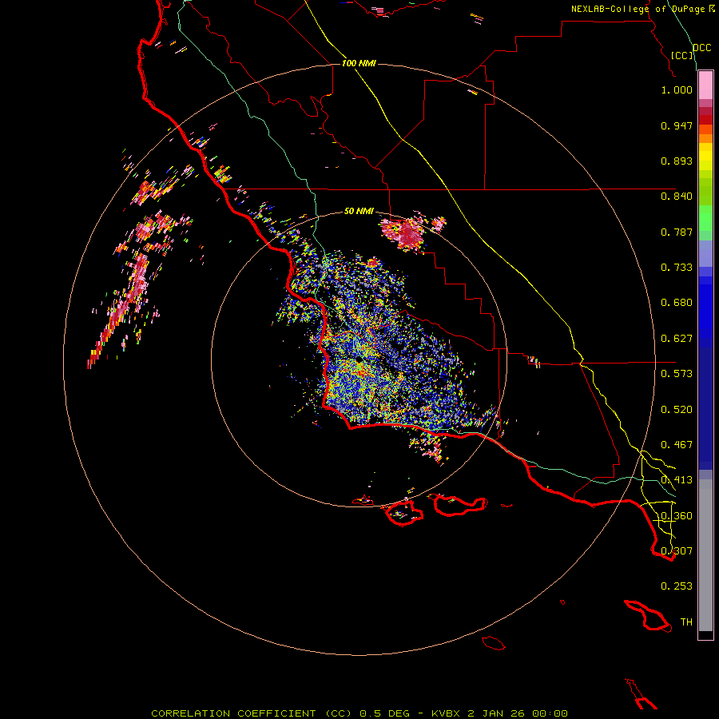Click the DCC product label

pyautogui.click(x=701, y=48)
